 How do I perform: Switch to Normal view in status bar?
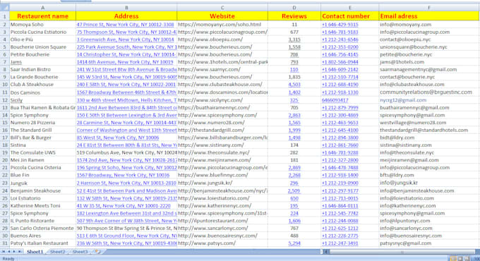pos(454,259)
